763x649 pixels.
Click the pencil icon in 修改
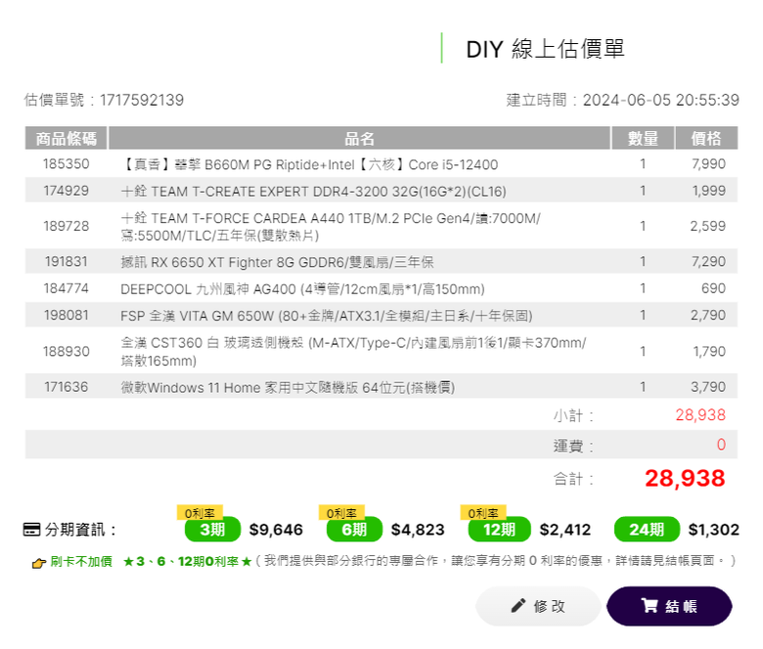tap(518, 605)
